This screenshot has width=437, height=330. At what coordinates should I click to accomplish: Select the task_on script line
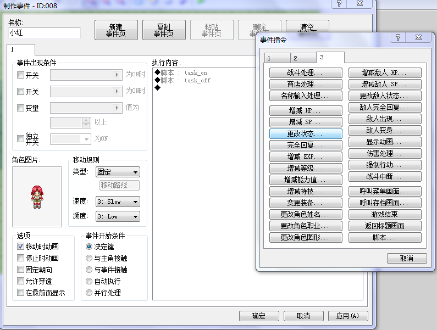coord(181,72)
